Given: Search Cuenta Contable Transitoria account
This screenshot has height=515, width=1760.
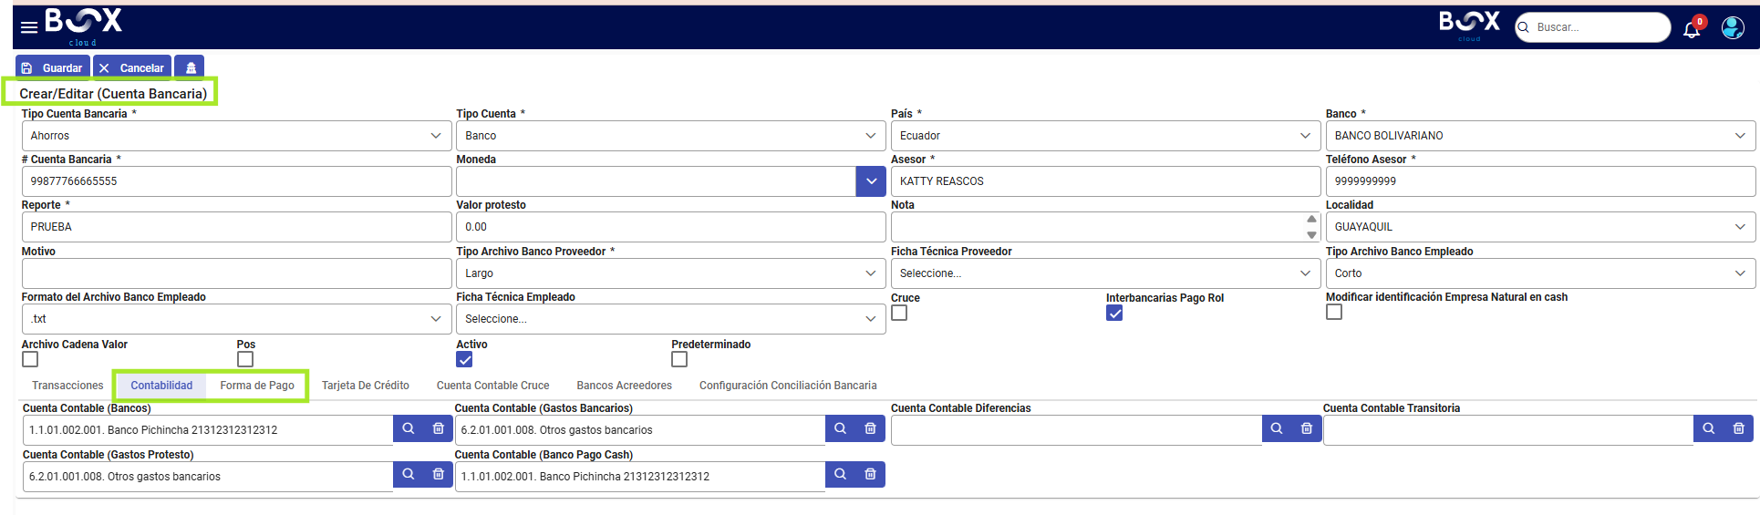Looking at the screenshot, I should [x=1709, y=428].
